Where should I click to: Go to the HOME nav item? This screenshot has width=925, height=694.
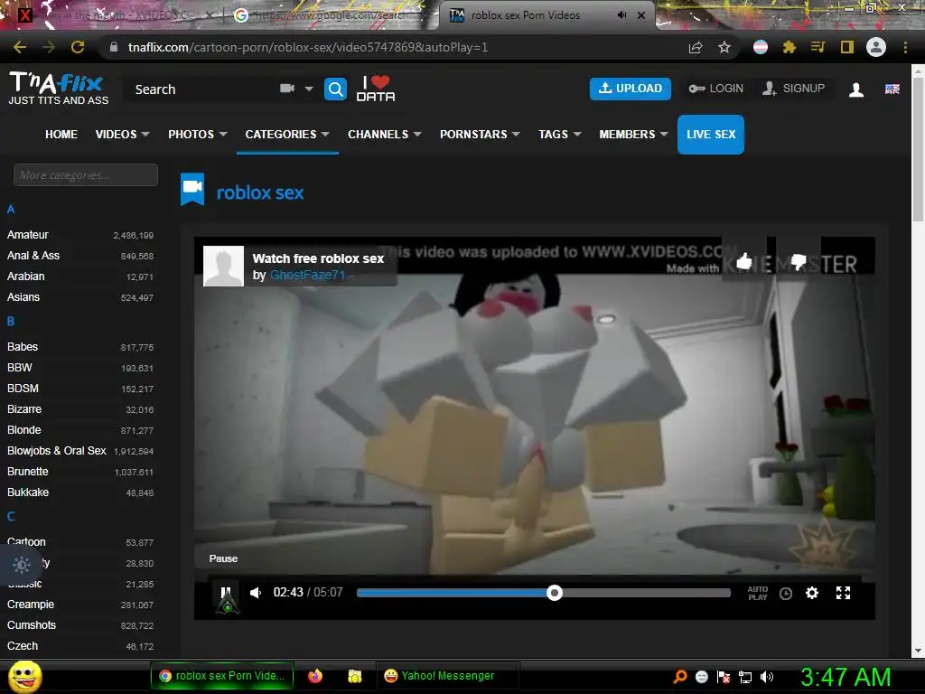[x=61, y=135]
